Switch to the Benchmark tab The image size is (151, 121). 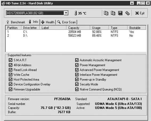(x=16, y=22)
